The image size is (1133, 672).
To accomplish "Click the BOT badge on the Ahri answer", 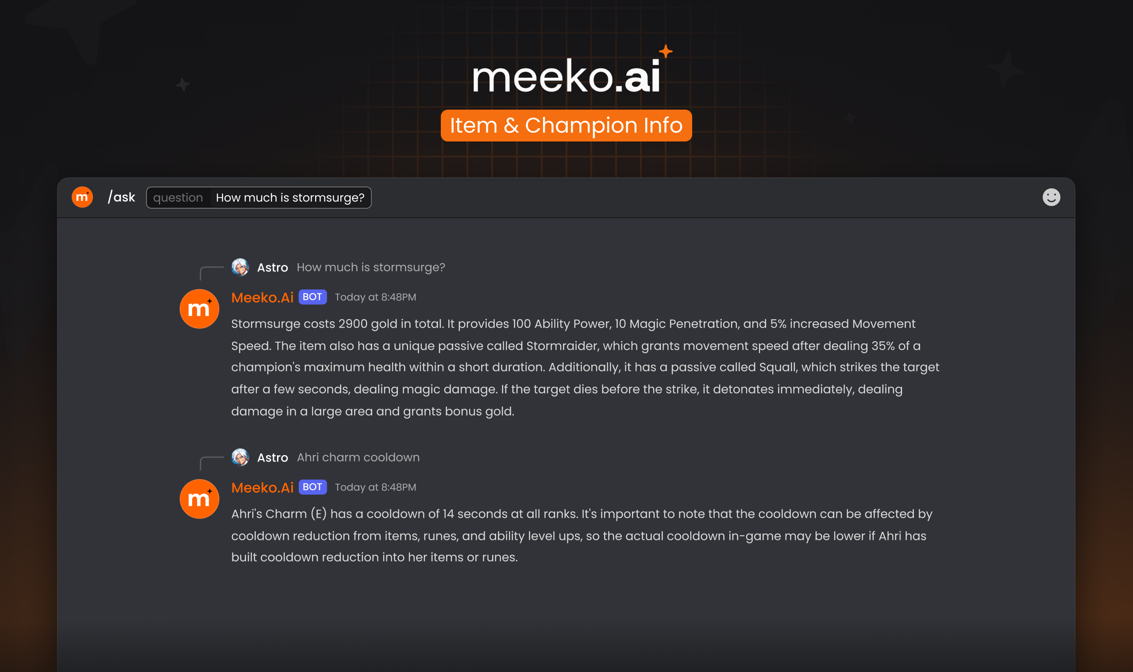I will click(312, 487).
